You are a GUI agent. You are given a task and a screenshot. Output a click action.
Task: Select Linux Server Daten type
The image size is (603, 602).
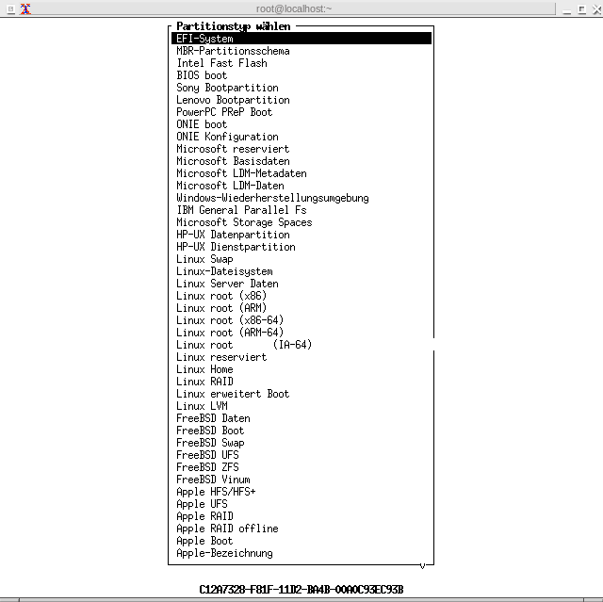click(x=227, y=284)
